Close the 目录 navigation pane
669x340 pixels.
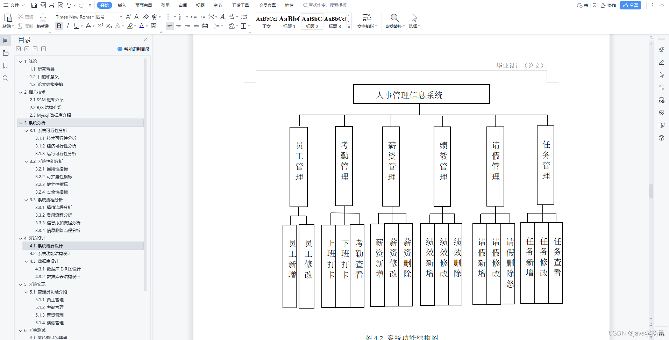click(x=145, y=39)
